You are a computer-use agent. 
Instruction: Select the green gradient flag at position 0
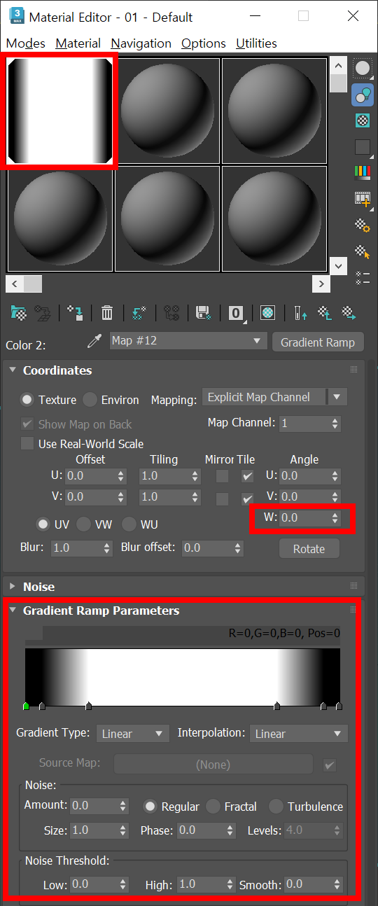click(26, 706)
